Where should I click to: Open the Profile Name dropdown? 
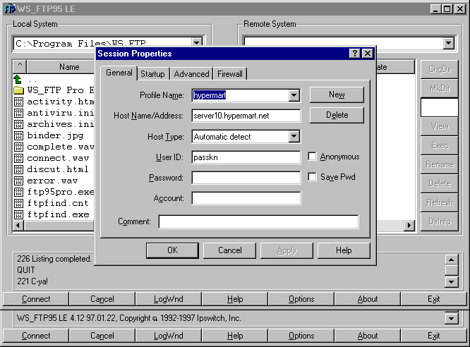pos(294,95)
